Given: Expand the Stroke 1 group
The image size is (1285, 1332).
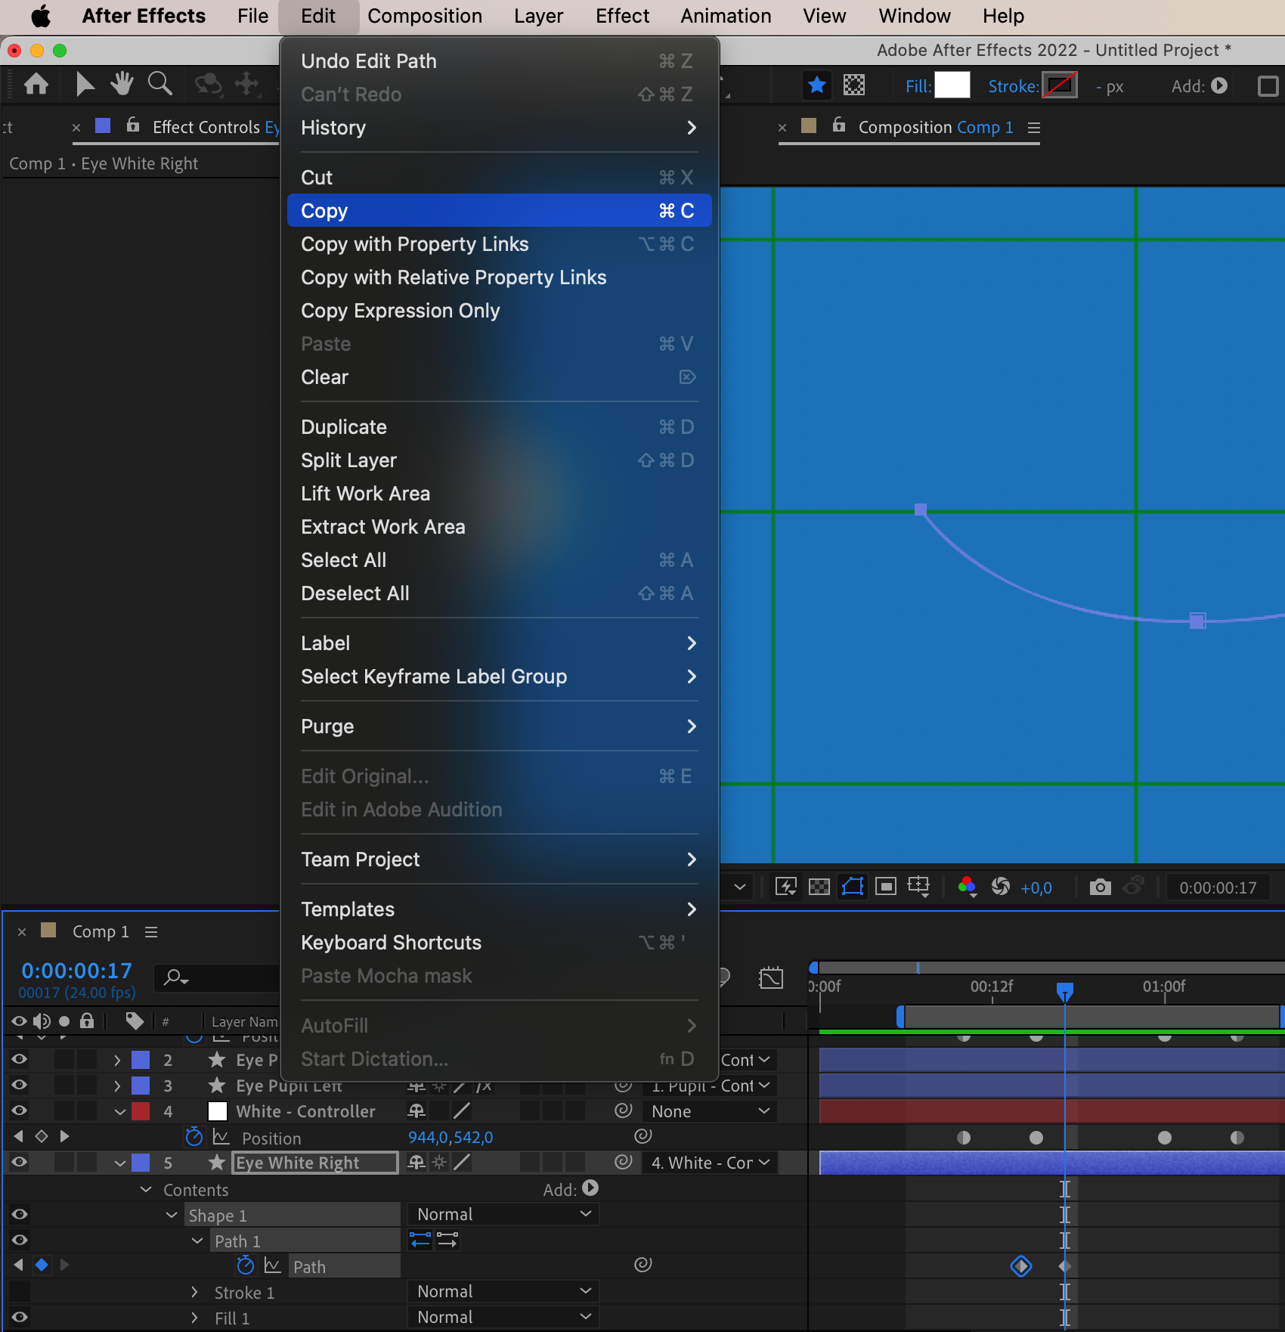Looking at the screenshot, I should click(194, 1292).
